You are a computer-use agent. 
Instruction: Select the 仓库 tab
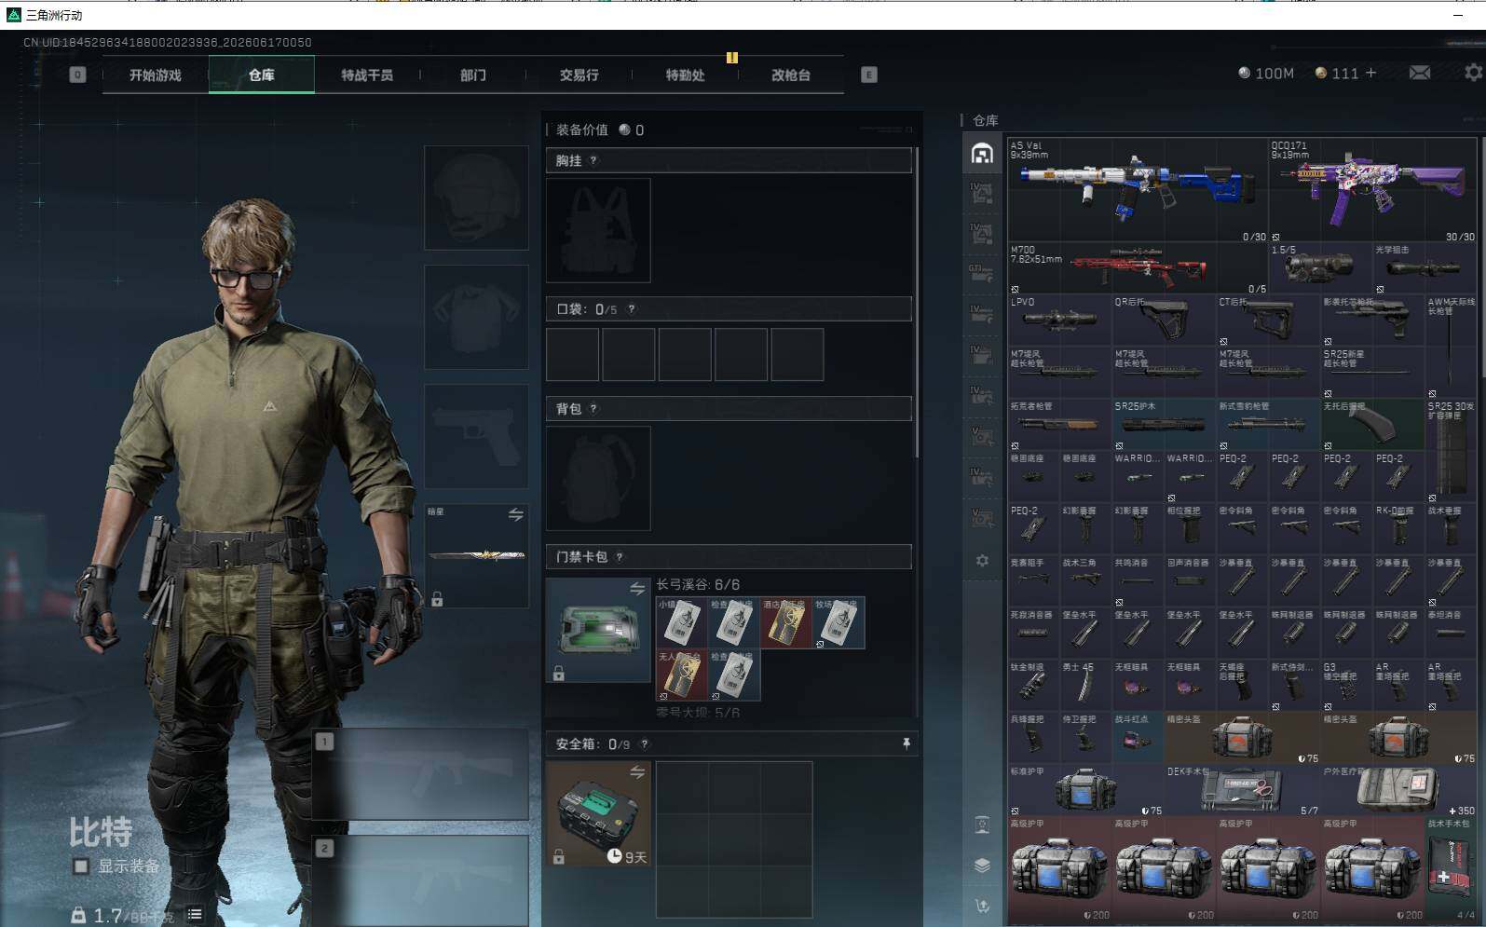pyautogui.click(x=262, y=75)
